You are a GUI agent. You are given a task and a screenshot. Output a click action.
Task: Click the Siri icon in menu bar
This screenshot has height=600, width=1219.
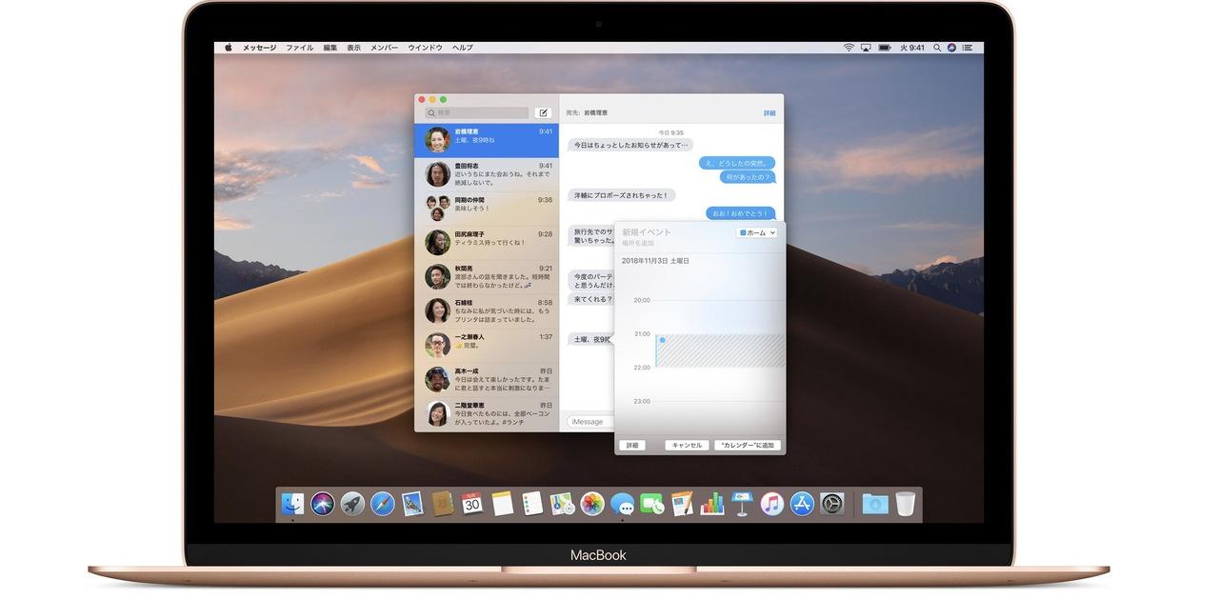[951, 48]
